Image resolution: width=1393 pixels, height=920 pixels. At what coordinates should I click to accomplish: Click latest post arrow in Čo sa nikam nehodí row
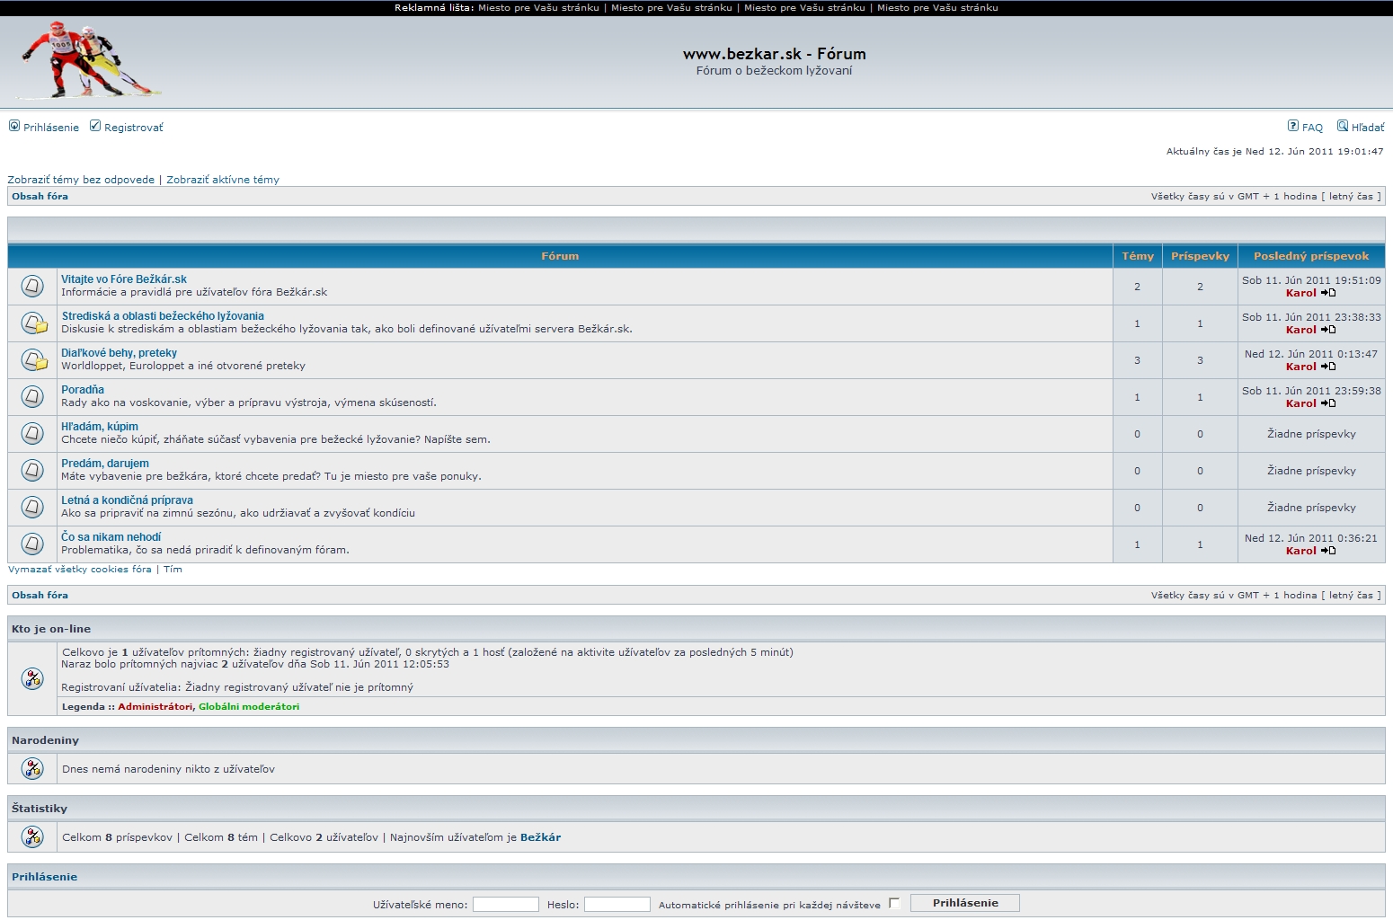1328,551
